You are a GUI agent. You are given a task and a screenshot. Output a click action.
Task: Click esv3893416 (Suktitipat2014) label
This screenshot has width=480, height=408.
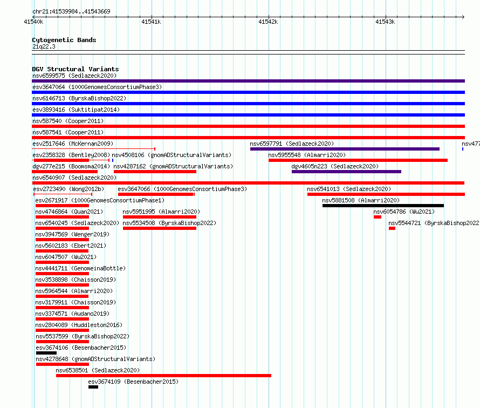pos(76,110)
